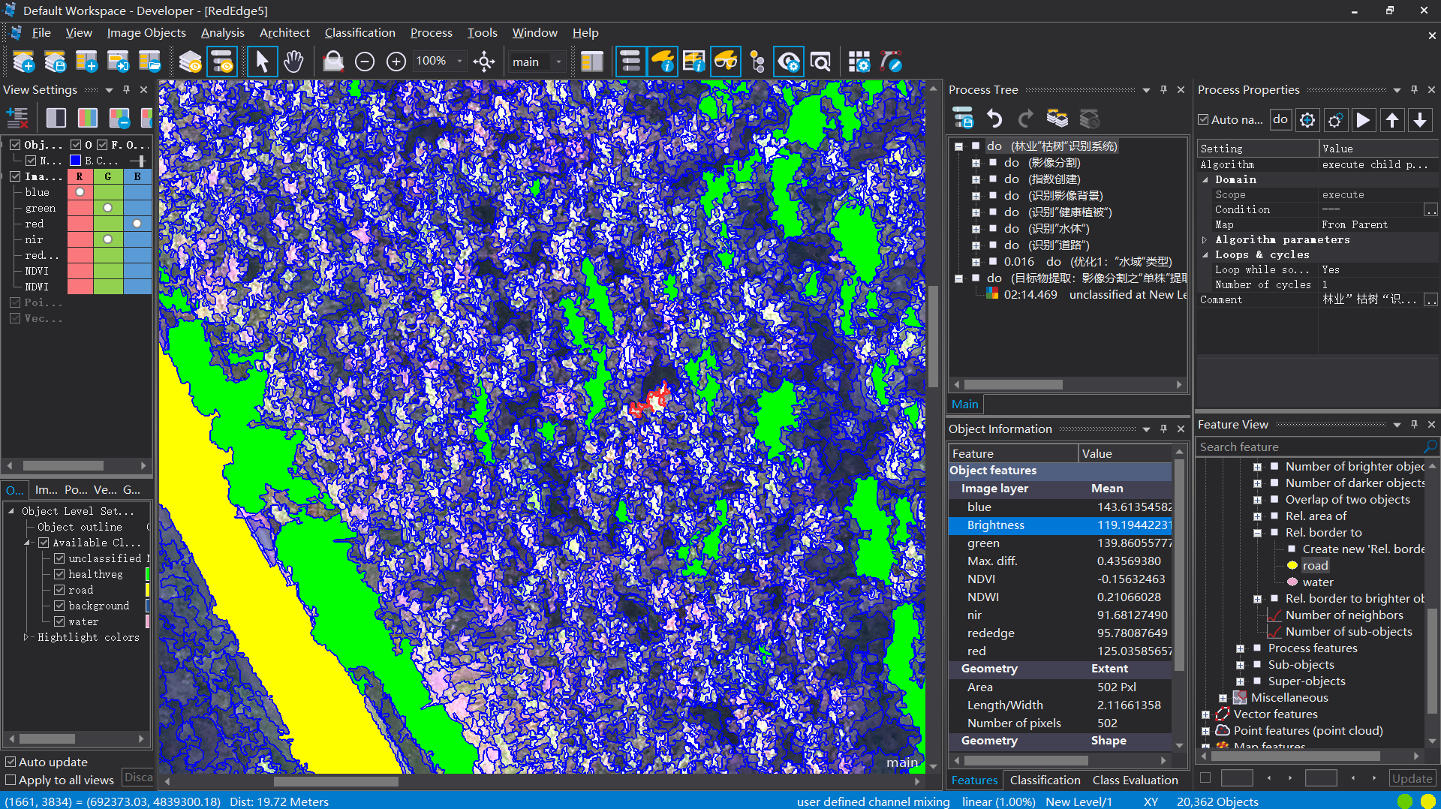Switch to the Class Evaluation tab
Screen dimensions: 1441x809
[1135, 780]
